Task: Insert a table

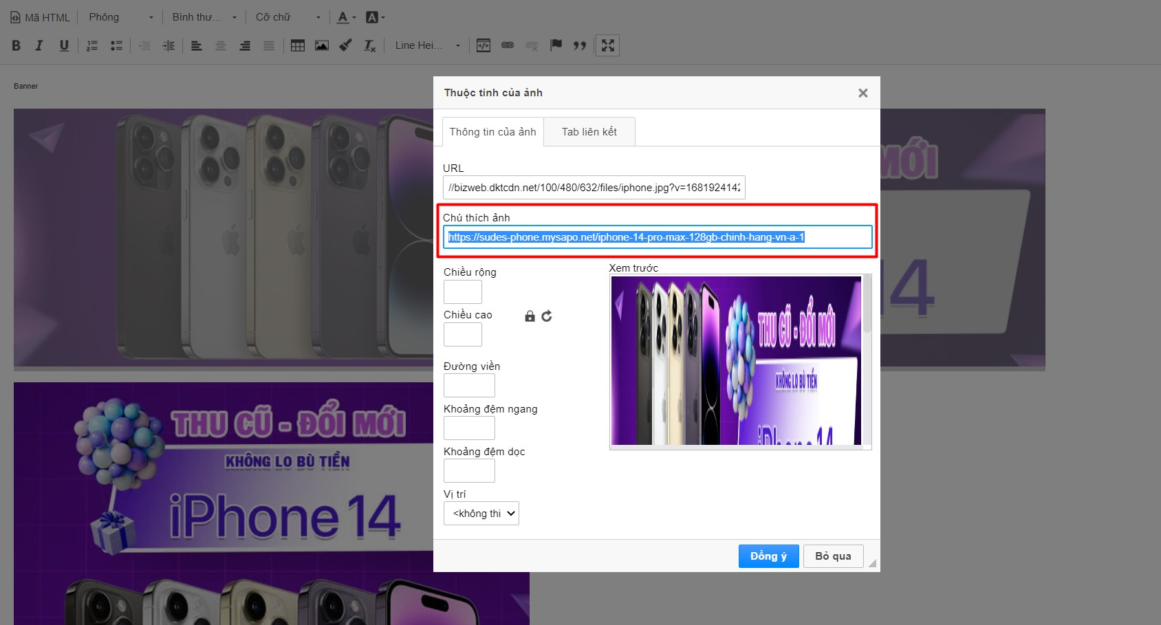Action: pos(298,45)
